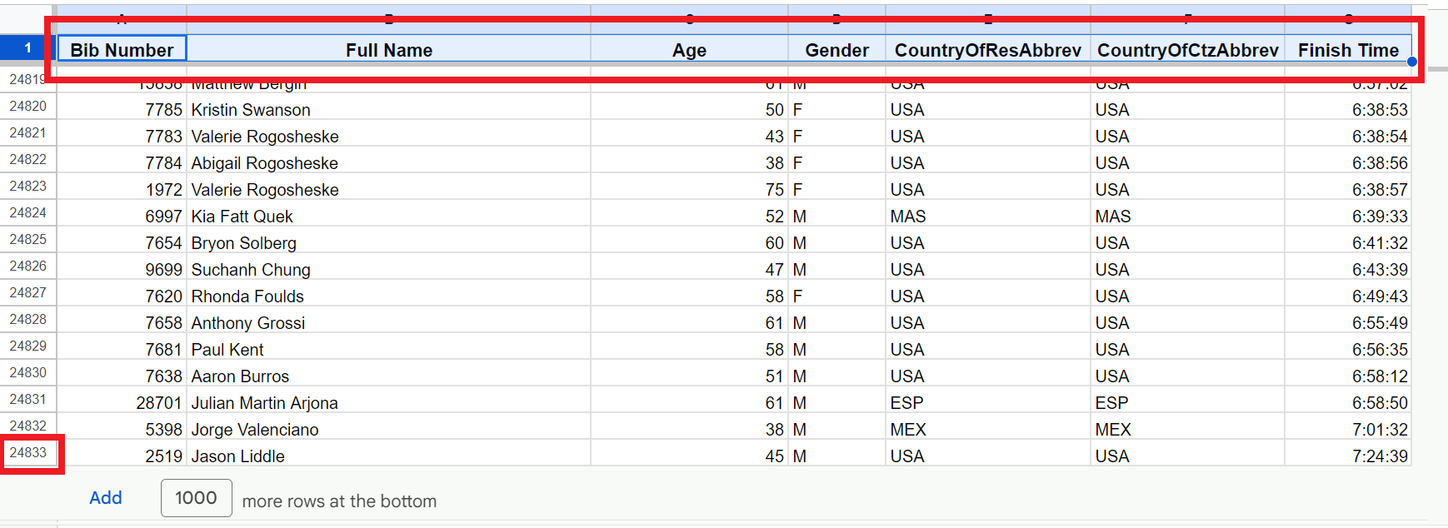1448x528 pixels.
Task: Select row header 24824
Action: [x=28, y=213]
